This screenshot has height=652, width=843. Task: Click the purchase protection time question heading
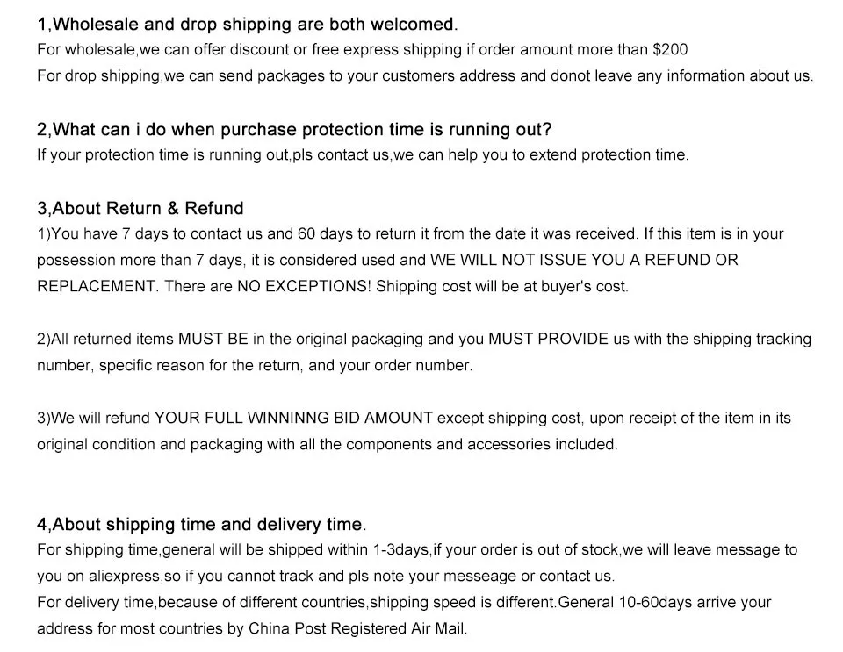[294, 130]
